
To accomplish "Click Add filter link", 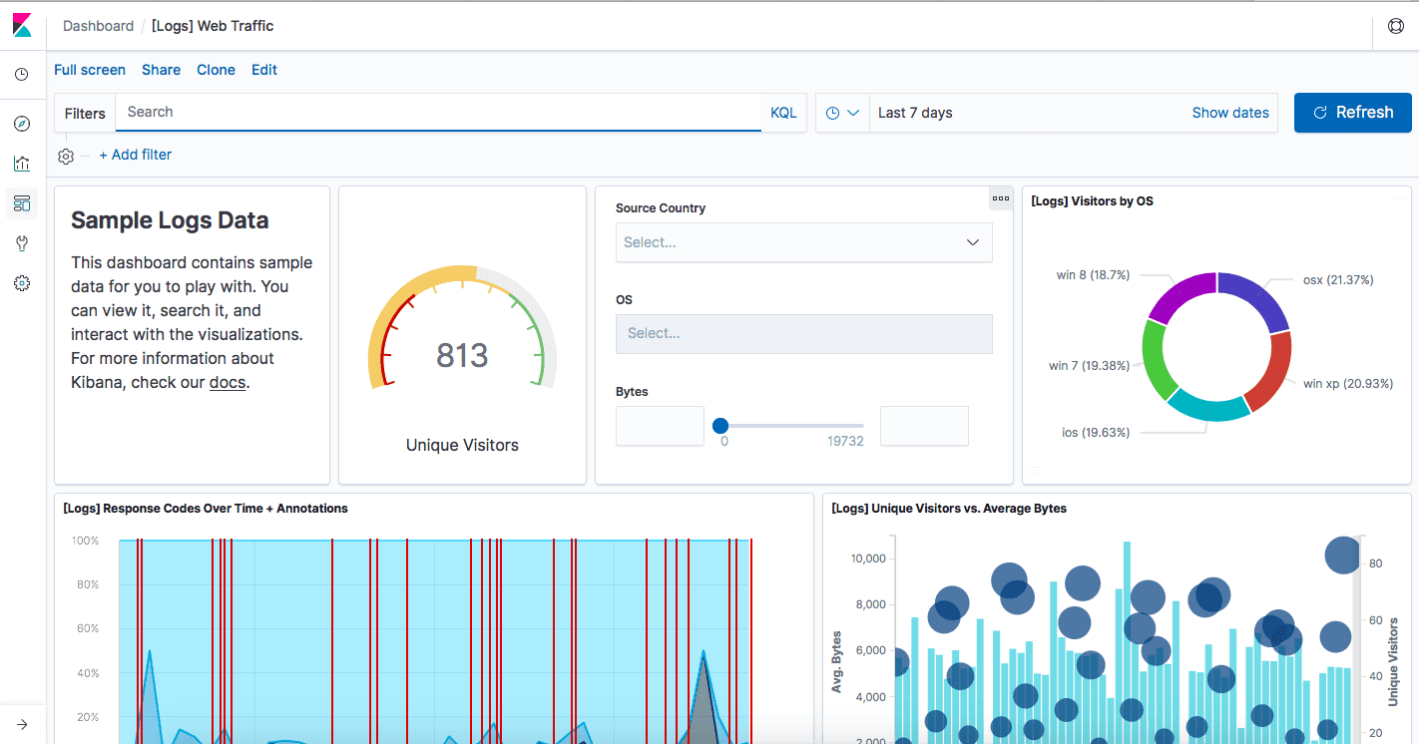I will click(136, 155).
